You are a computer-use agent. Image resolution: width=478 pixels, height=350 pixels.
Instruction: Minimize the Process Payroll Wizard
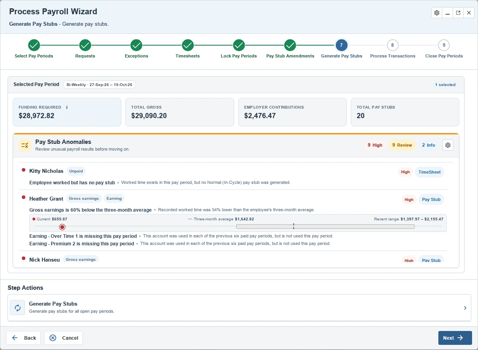point(447,13)
